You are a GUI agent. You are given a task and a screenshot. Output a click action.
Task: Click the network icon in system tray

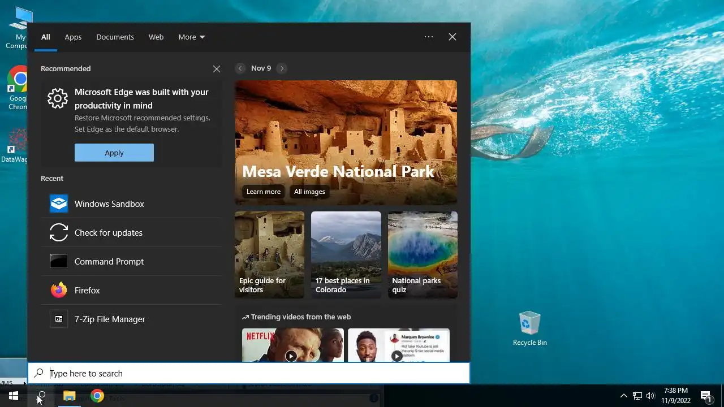coord(637,396)
